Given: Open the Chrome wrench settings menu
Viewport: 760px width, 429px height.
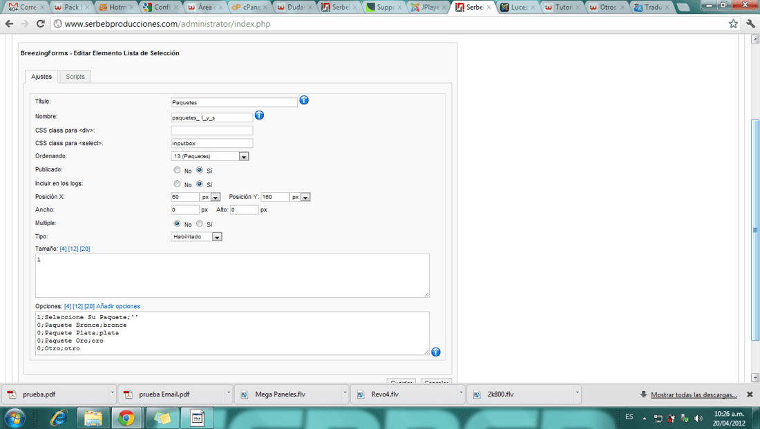Looking at the screenshot, I should click(x=750, y=23).
